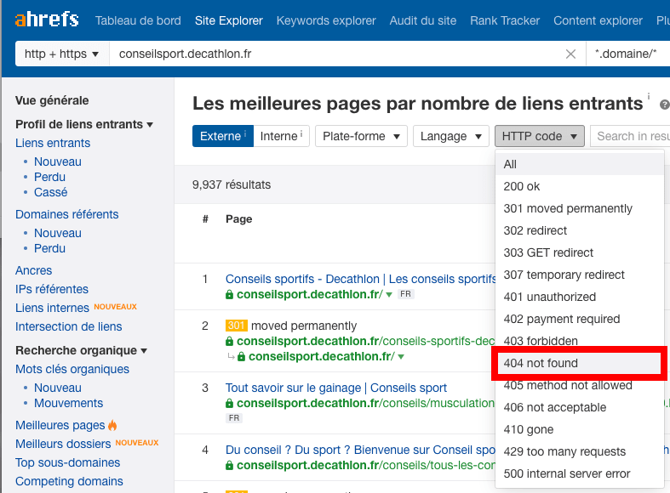
Task: Open Intersection de liens link
Action: [x=69, y=326]
